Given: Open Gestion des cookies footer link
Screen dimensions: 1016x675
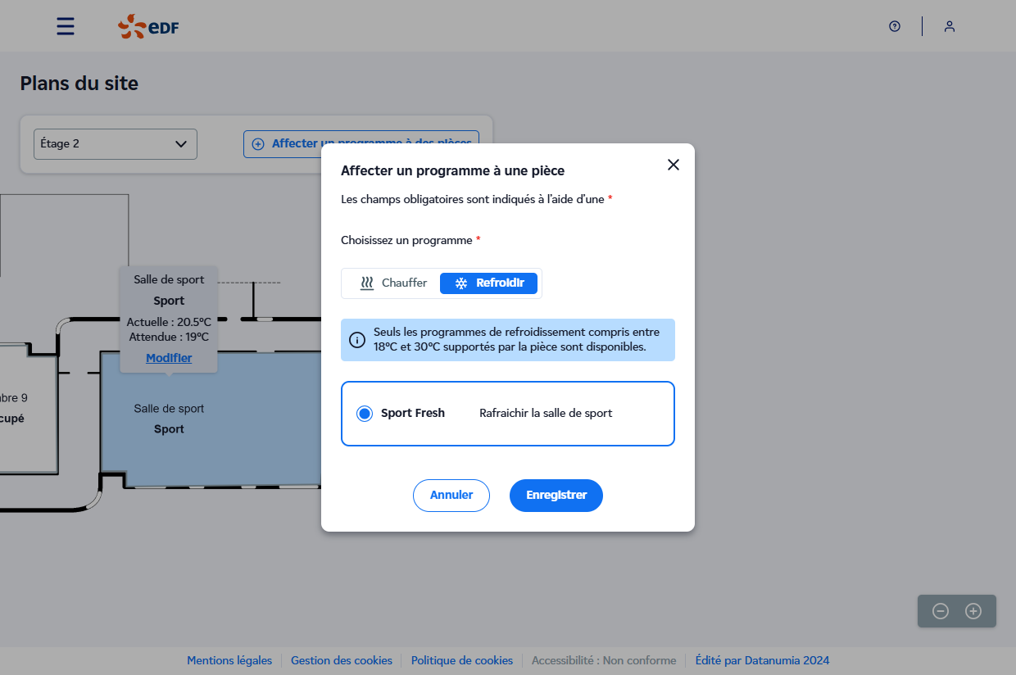Looking at the screenshot, I should coord(342,660).
